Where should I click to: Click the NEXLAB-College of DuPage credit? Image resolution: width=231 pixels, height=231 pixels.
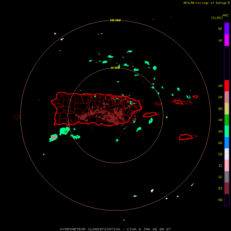click(205, 3)
